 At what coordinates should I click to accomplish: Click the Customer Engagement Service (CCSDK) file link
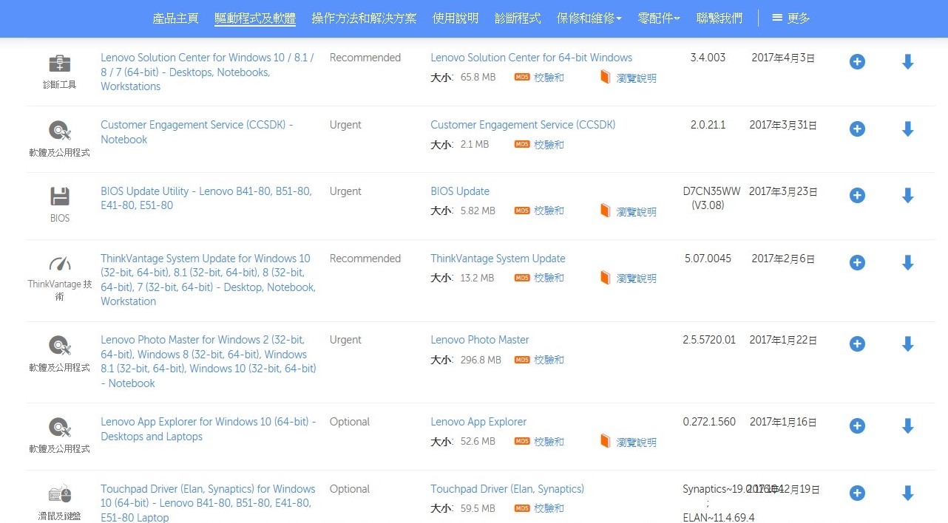[523, 125]
